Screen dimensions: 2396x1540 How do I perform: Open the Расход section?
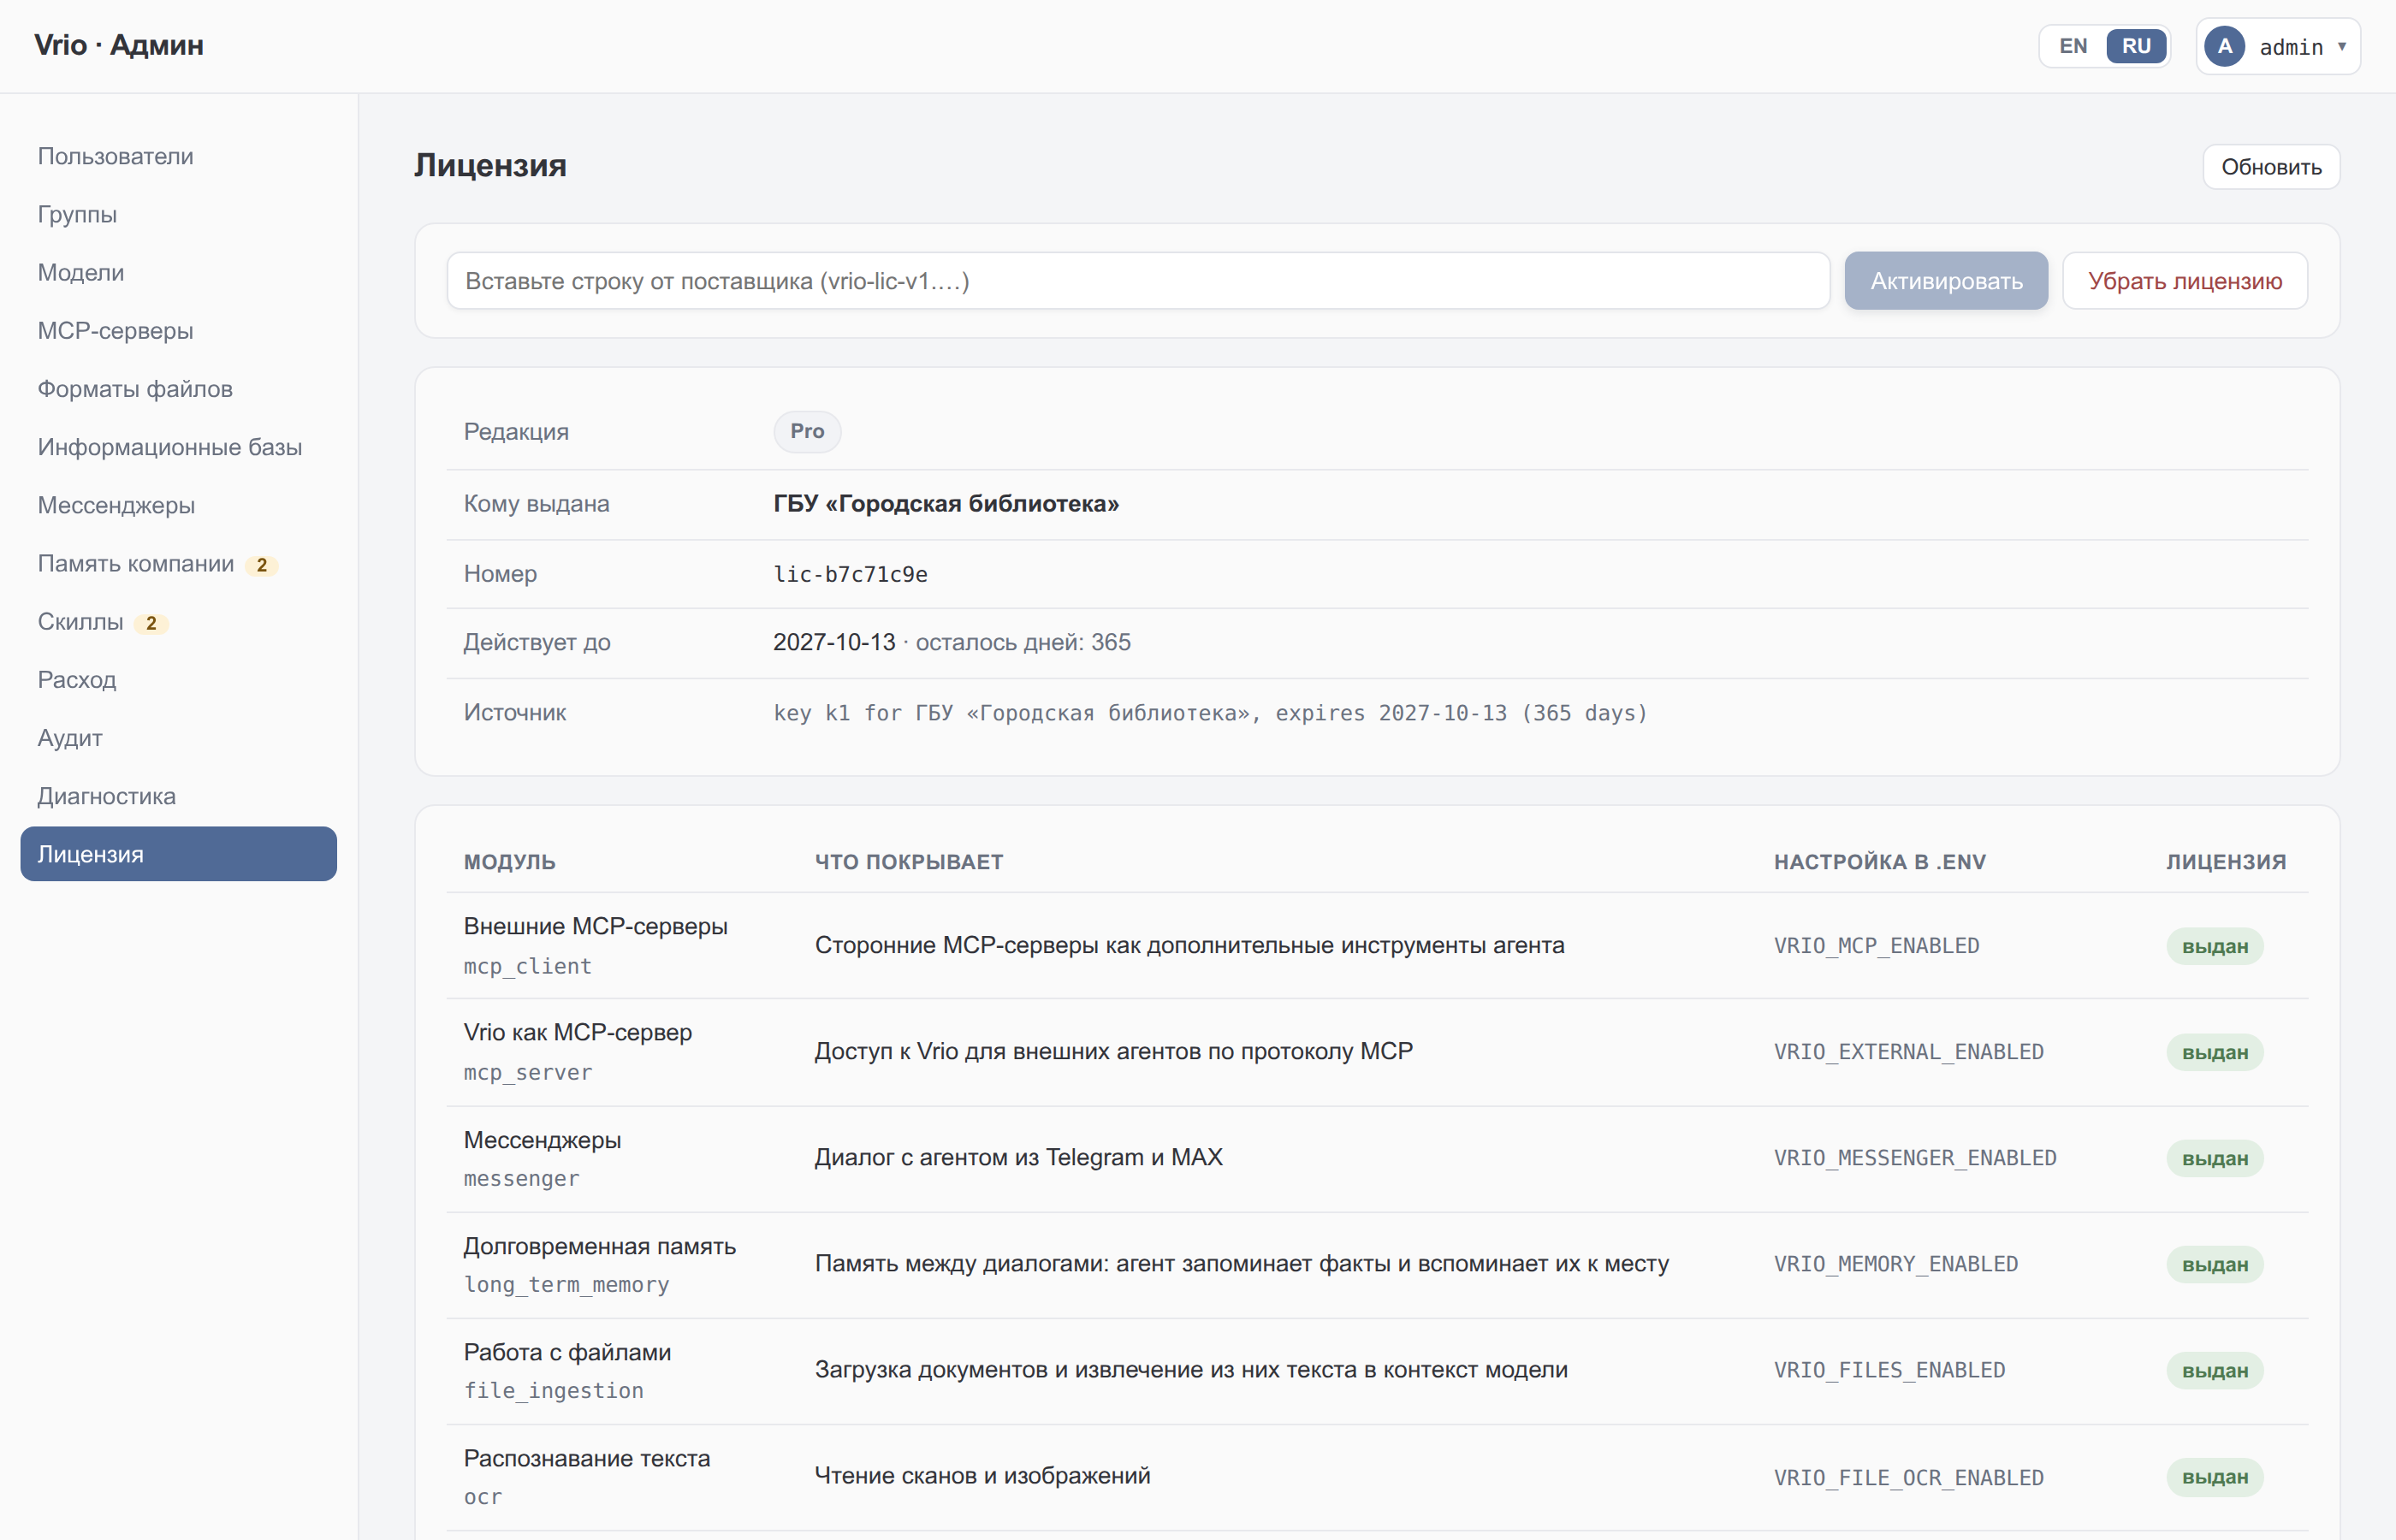(178, 680)
